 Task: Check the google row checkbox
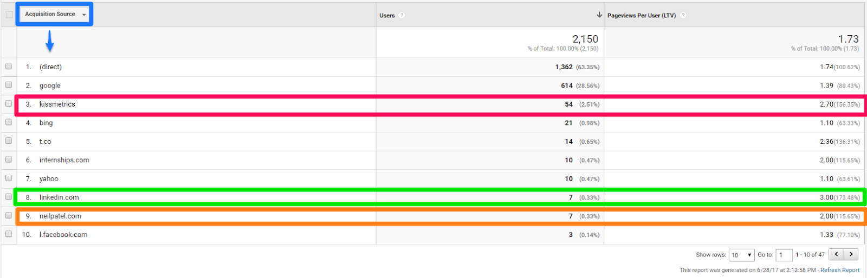[9, 85]
